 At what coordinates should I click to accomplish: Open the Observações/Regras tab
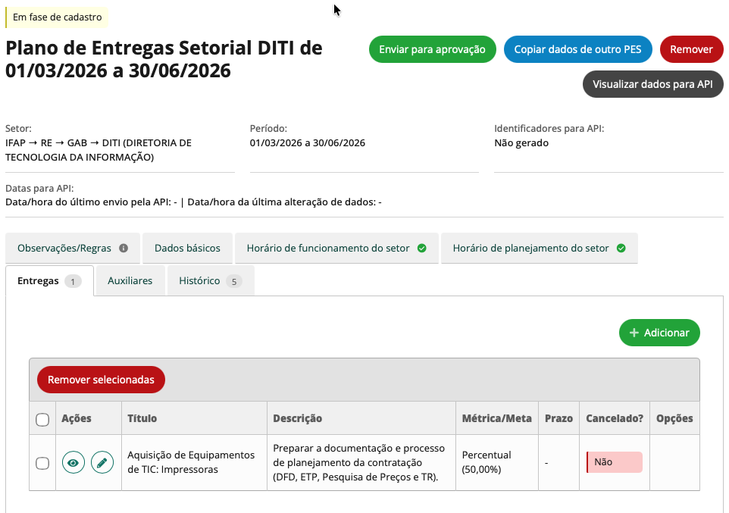(64, 249)
